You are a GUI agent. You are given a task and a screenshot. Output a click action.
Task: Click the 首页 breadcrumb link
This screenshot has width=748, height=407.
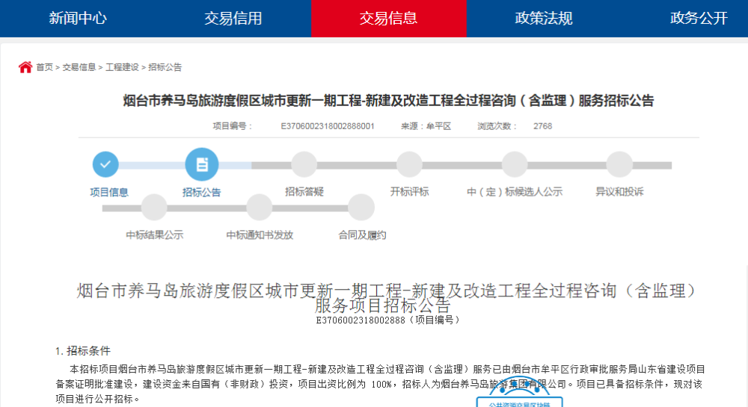(x=45, y=68)
